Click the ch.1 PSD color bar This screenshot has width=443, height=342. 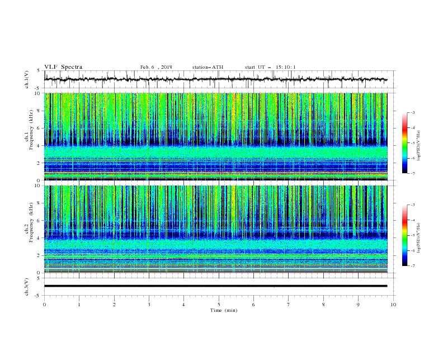coord(404,143)
